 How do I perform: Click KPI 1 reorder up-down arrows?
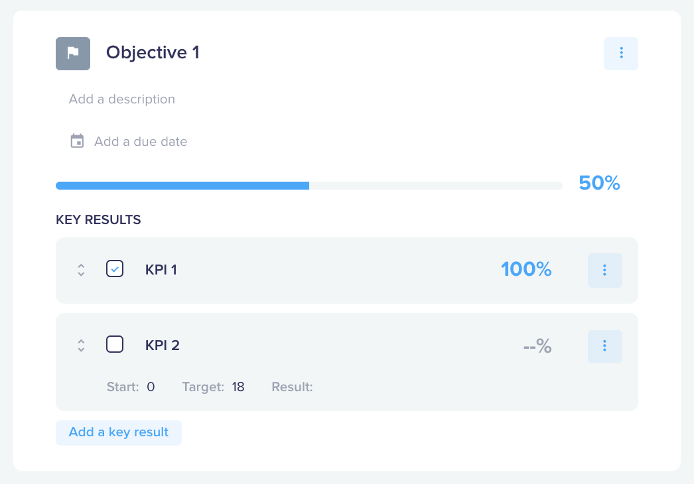click(x=81, y=270)
